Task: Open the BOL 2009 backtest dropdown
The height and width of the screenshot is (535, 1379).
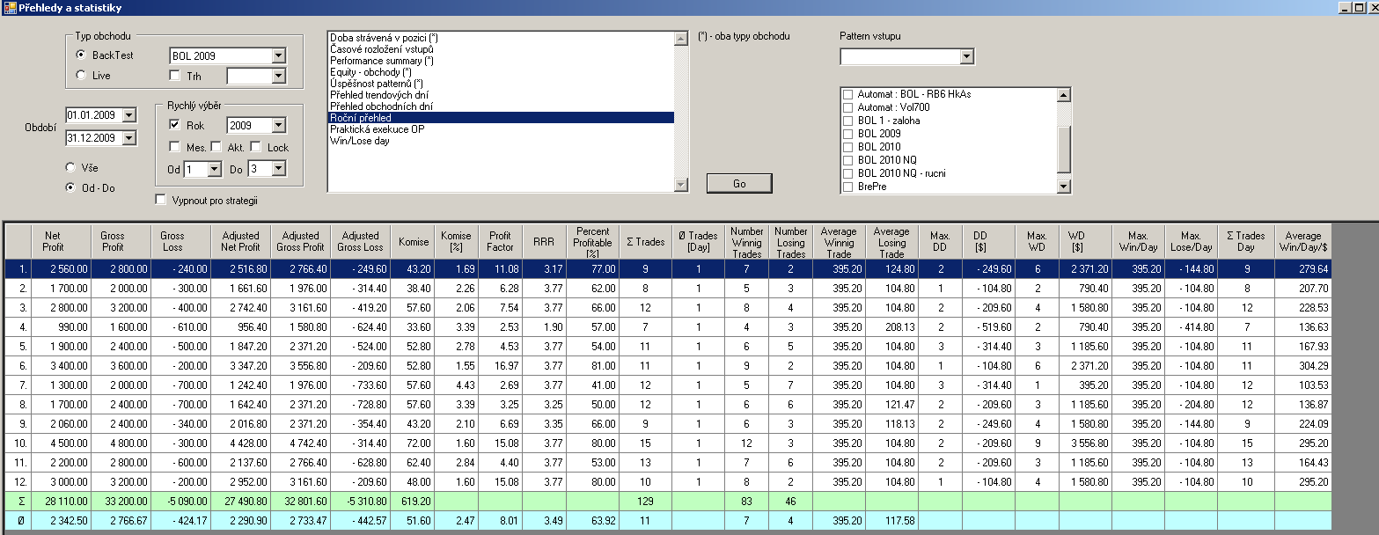Action: tap(278, 56)
